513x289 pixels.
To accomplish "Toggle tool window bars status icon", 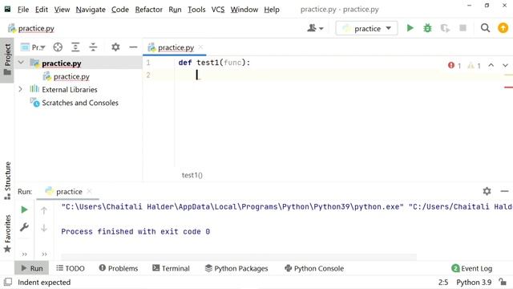I will click(8, 282).
